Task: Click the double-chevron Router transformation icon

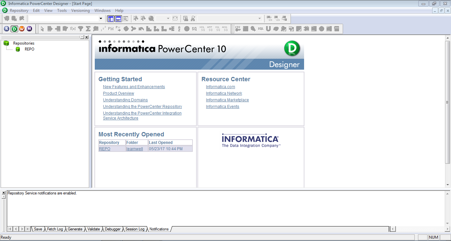Action: [x=134, y=29]
